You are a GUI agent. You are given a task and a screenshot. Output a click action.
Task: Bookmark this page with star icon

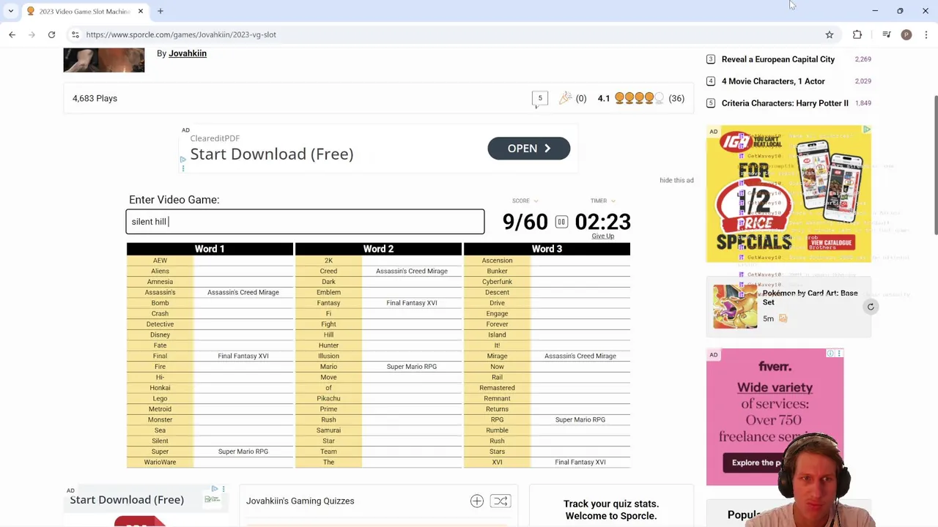tap(830, 34)
